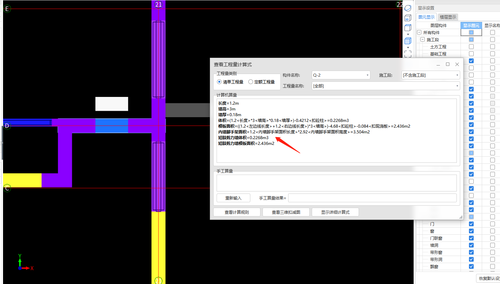Image resolution: width=500 pixels, height=284 pixels.
Task: Close the 查看工程量计算式 dialog
Action: (x=457, y=64)
